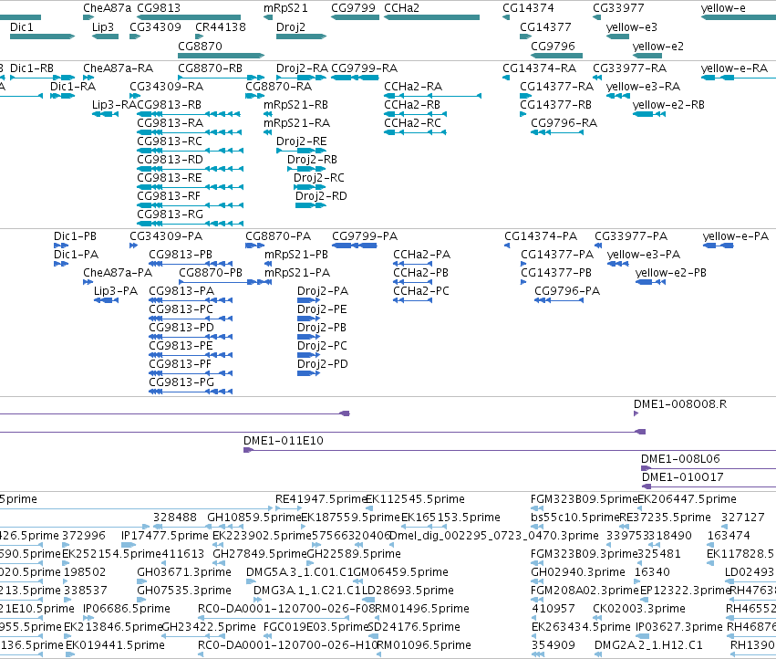The width and height of the screenshot is (776, 659).
Task: Click the CR44138 gene label
Action: pyautogui.click(x=221, y=26)
